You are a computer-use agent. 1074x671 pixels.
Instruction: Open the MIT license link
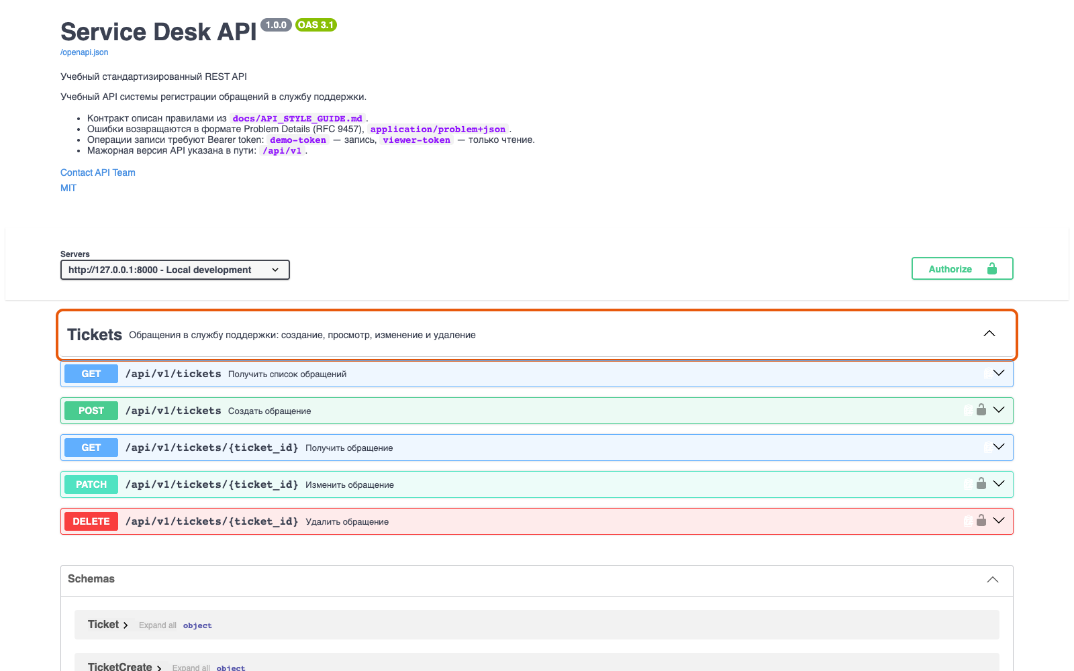tap(68, 188)
